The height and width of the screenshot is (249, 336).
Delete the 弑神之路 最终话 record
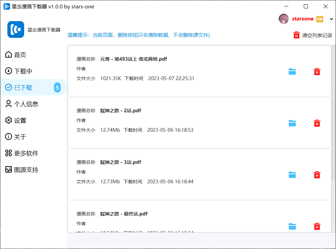pos(317,226)
